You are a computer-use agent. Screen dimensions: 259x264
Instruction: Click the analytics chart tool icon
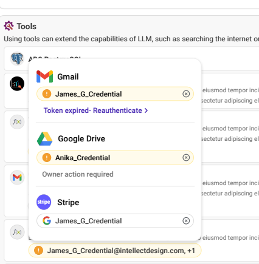17,84
